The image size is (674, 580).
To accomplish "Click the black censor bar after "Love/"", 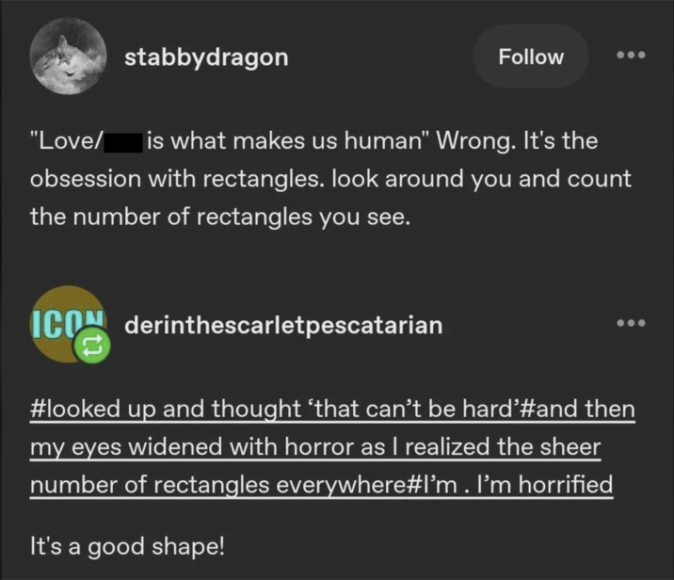I will coord(123,143).
